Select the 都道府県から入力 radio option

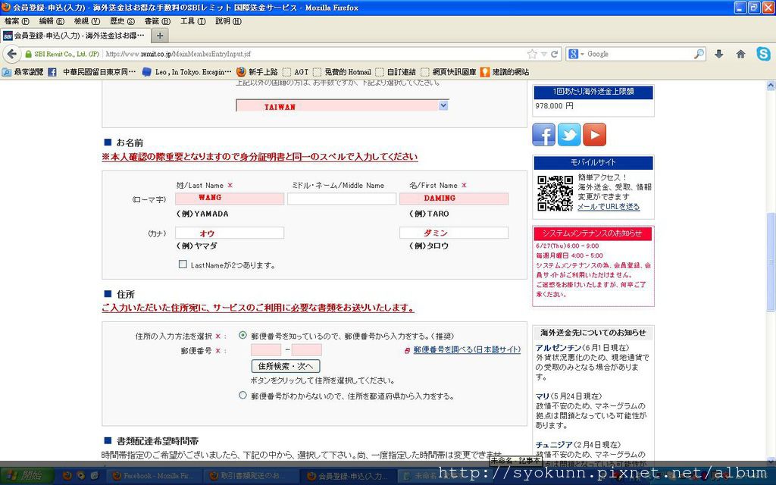(x=242, y=395)
